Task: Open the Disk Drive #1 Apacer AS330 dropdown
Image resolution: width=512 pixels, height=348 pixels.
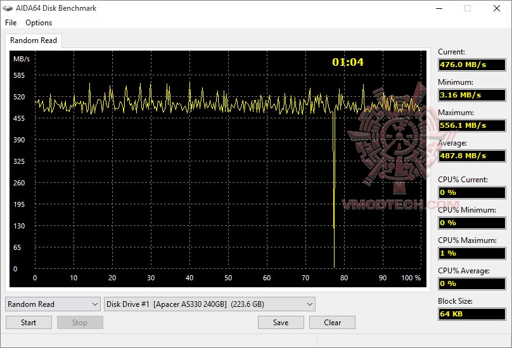Action: click(x=210, y=304)
